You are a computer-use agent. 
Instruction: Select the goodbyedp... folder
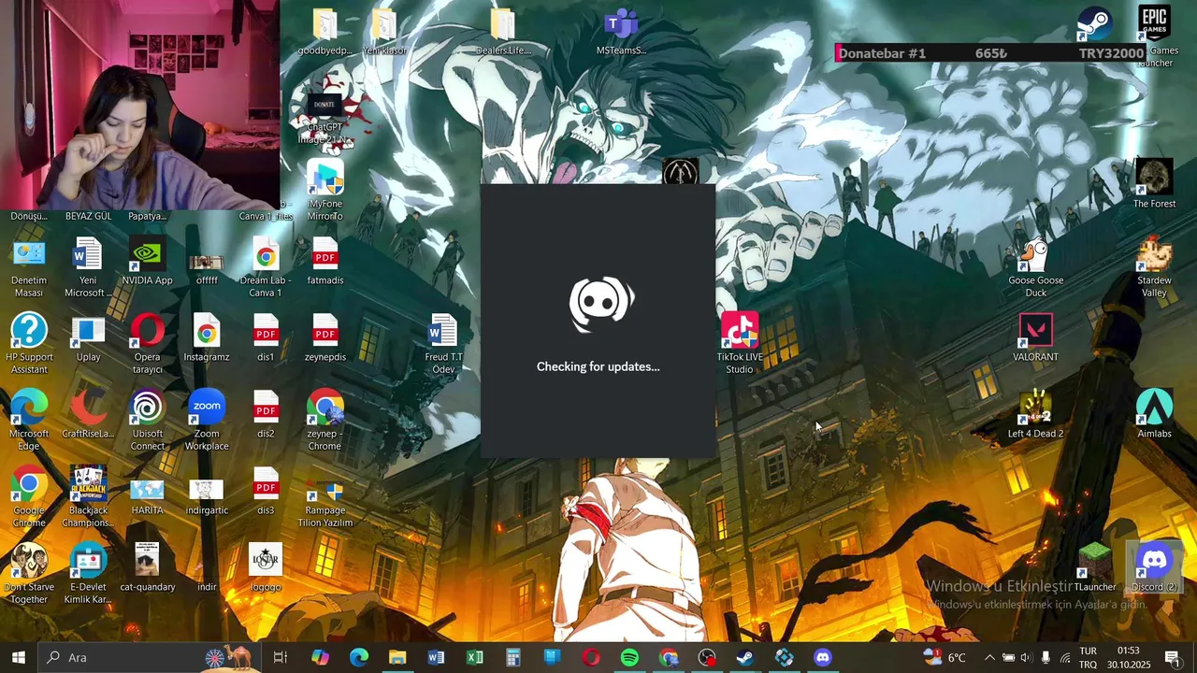324,31
